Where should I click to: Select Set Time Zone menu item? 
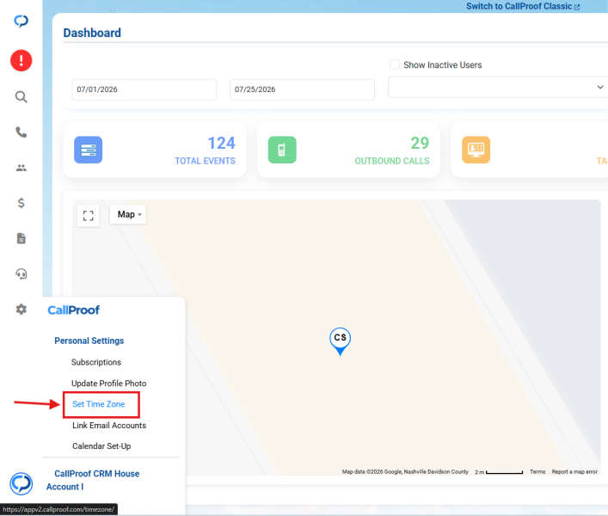99,404
